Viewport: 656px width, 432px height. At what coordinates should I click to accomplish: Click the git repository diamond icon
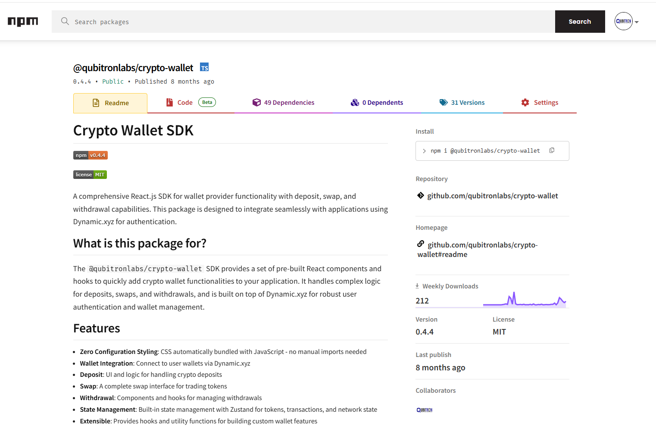click(x=421, y=195)
